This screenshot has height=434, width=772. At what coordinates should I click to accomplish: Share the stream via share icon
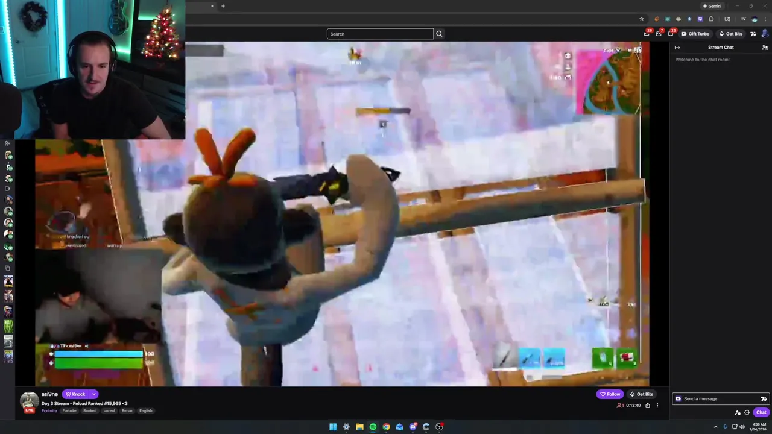648,406
